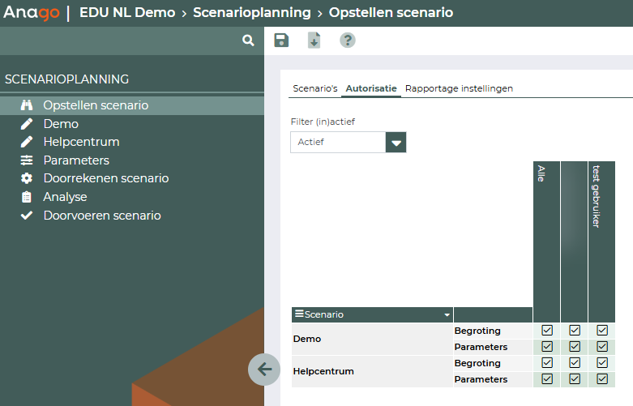633x406 pixels.
Task: Click the search magnifier icon
Action: click(x=248, y=41)
